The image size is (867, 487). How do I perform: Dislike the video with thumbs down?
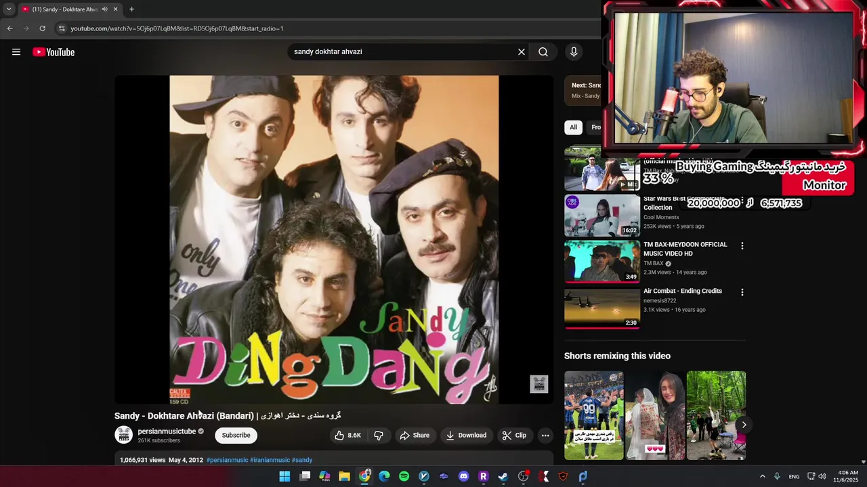click(x=379, y=436)
